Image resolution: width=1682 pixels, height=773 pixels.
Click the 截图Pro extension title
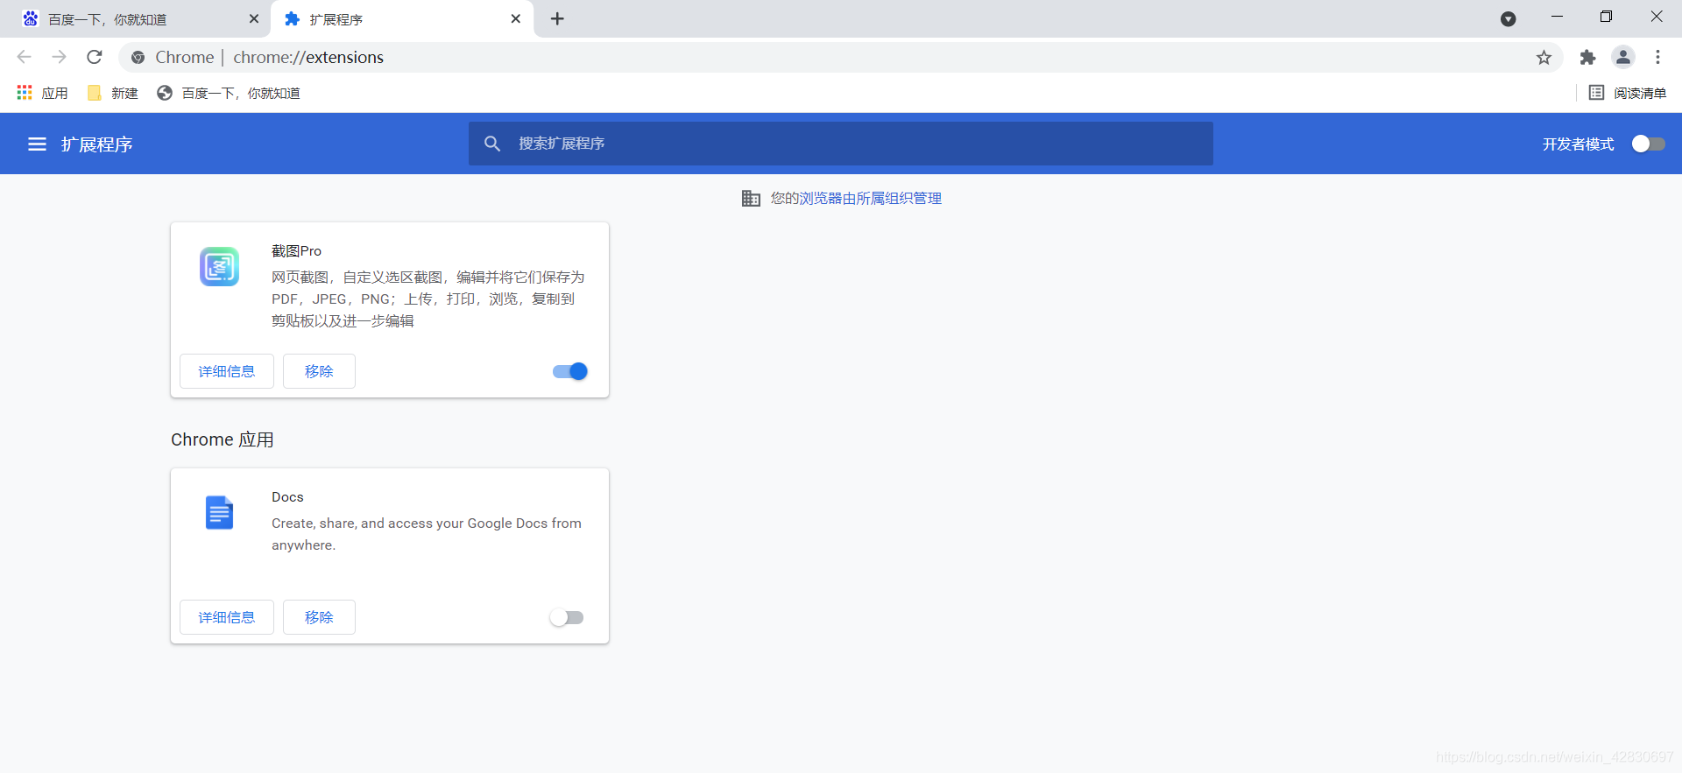296,251
